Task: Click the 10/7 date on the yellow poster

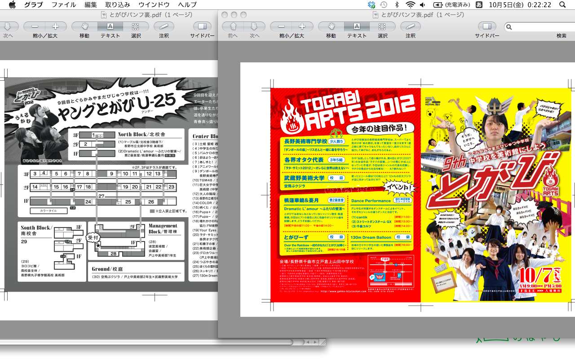Action: pos(535,274)
